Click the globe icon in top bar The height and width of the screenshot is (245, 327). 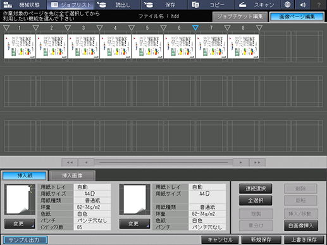[x=287, y=4]
